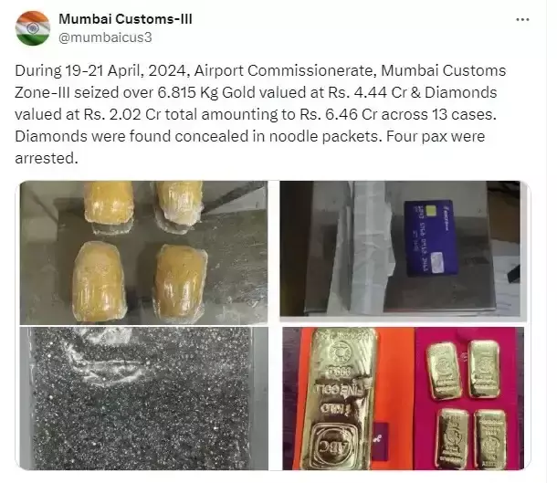The image size is (557, 483).
Task: Click the Indian flag profile avatar
Action: pyautogui.click(x=33, y=28)
